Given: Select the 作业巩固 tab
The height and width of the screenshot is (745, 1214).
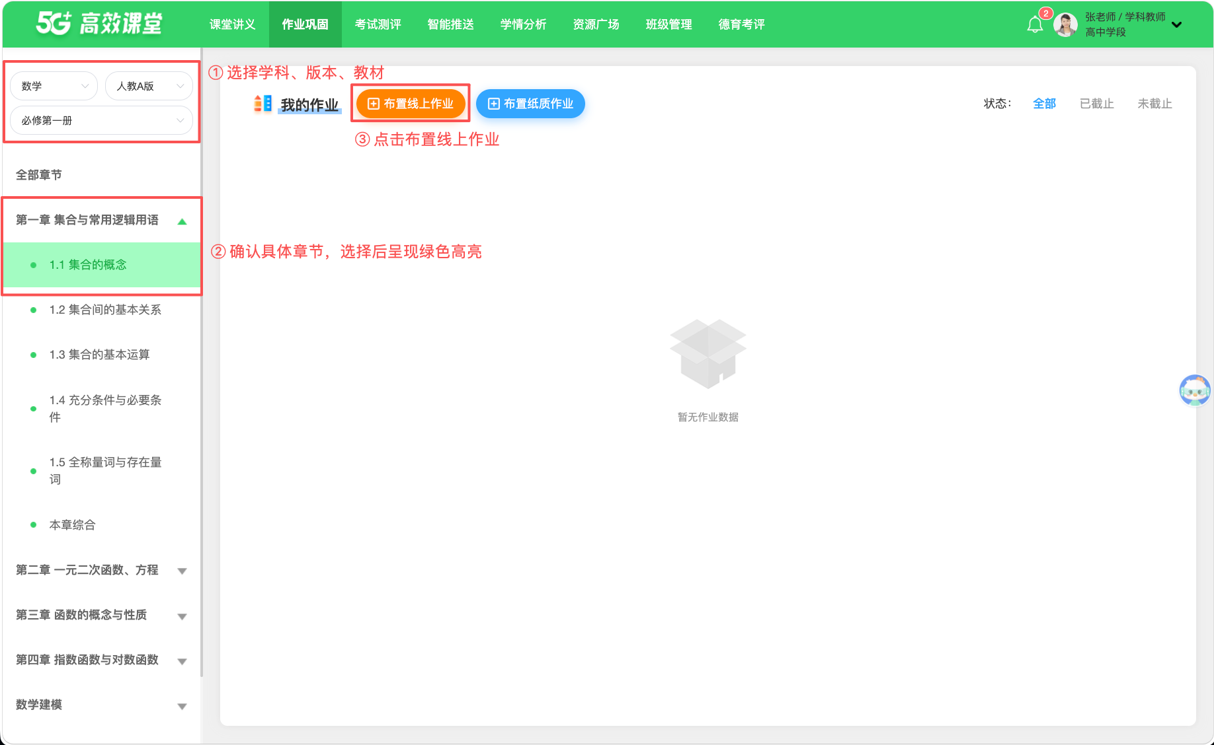Looking at the screenshot, I should (305, 24).
